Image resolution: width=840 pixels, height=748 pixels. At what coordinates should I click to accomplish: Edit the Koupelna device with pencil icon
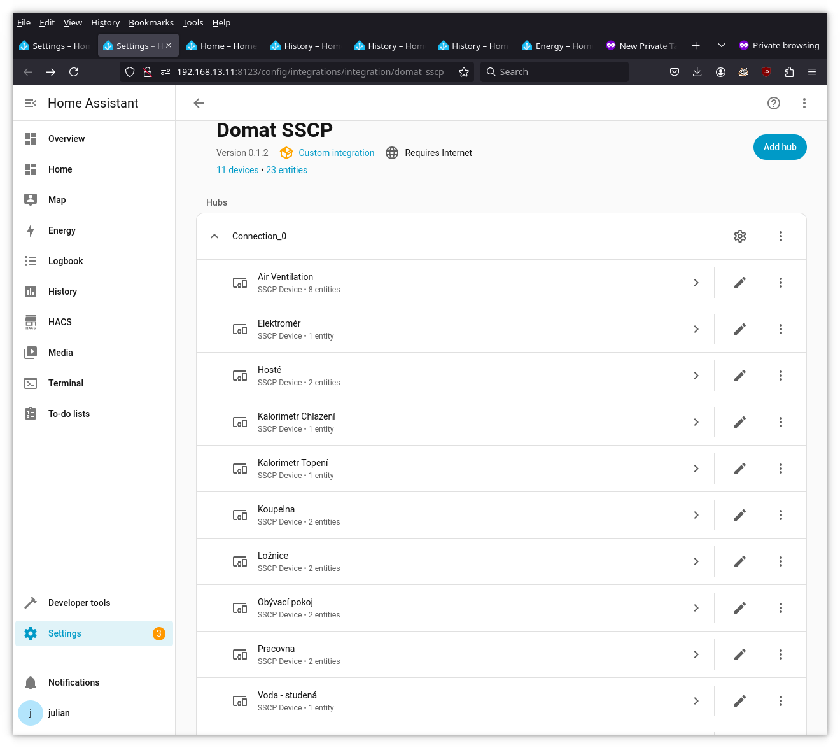pyautogui.click(x=740, y=515)
